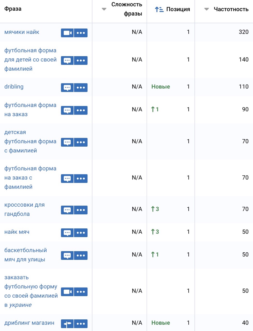The image size is (253, 331).
Task: Open three-dots menu for кроссовки для гандбола
Action: (81, 210)
